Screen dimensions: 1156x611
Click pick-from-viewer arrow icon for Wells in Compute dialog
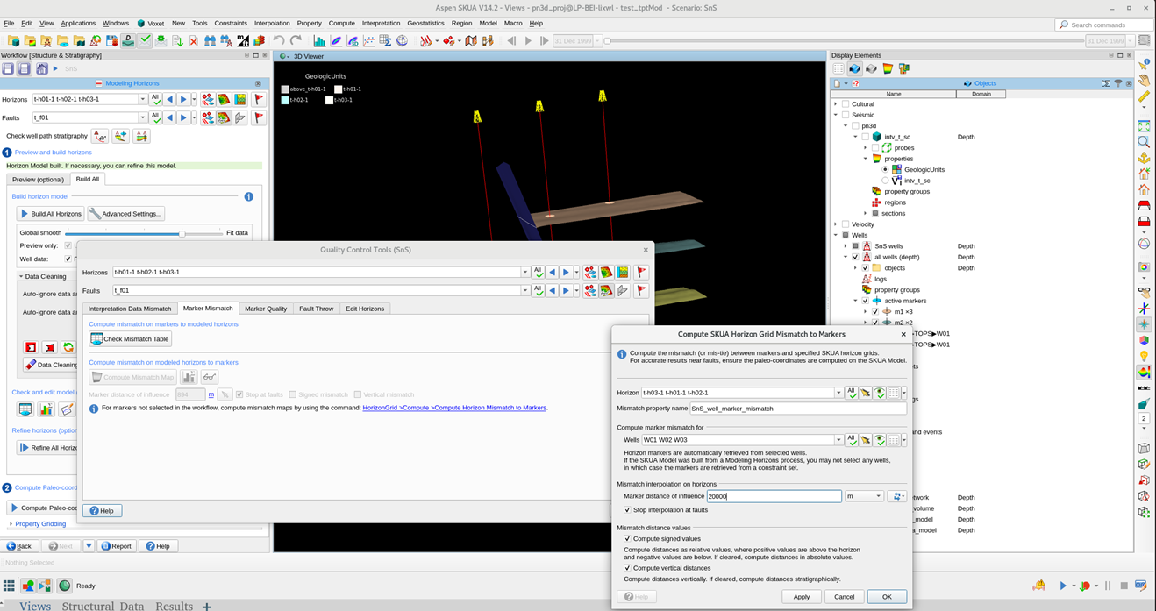[865, 440]
